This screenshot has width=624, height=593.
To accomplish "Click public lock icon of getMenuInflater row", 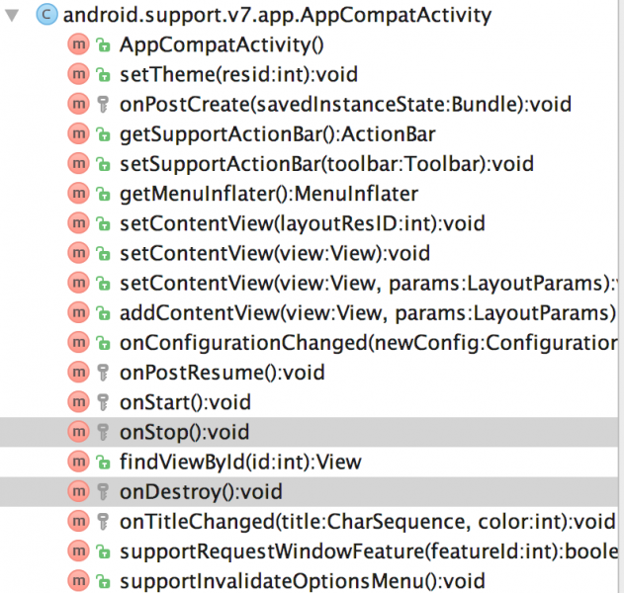I will [103, 194].
